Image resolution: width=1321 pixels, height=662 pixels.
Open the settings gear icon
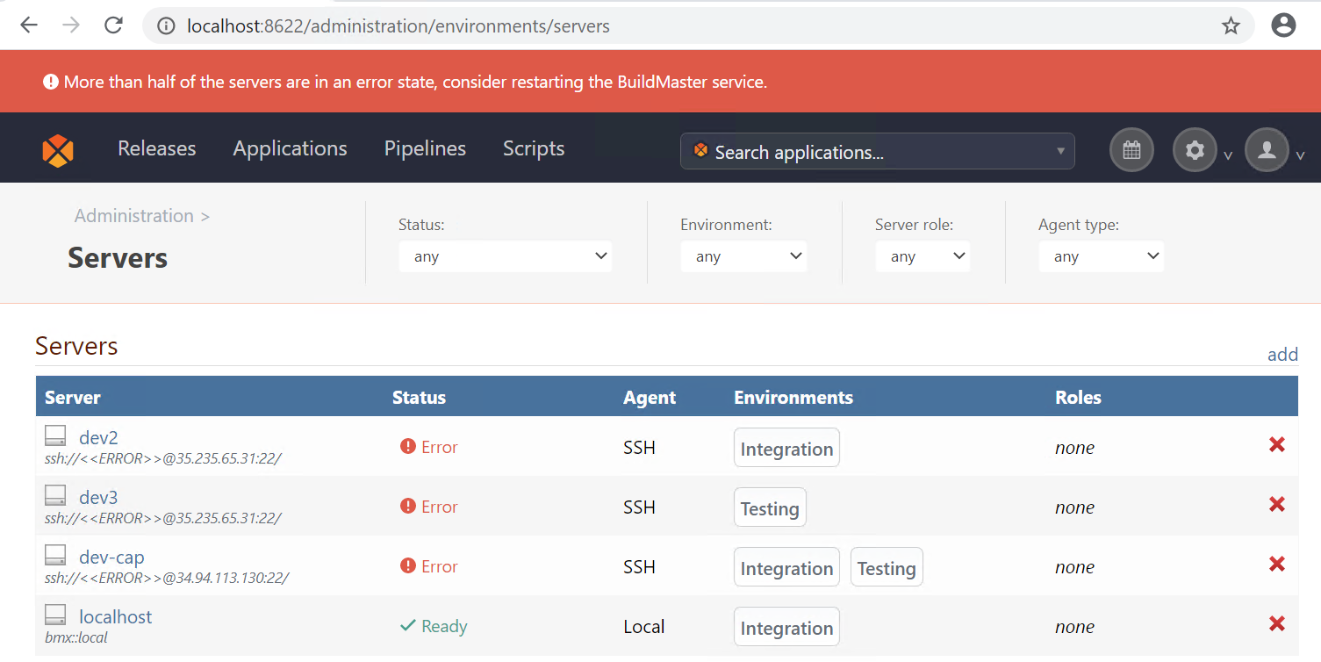[1195, 150]
